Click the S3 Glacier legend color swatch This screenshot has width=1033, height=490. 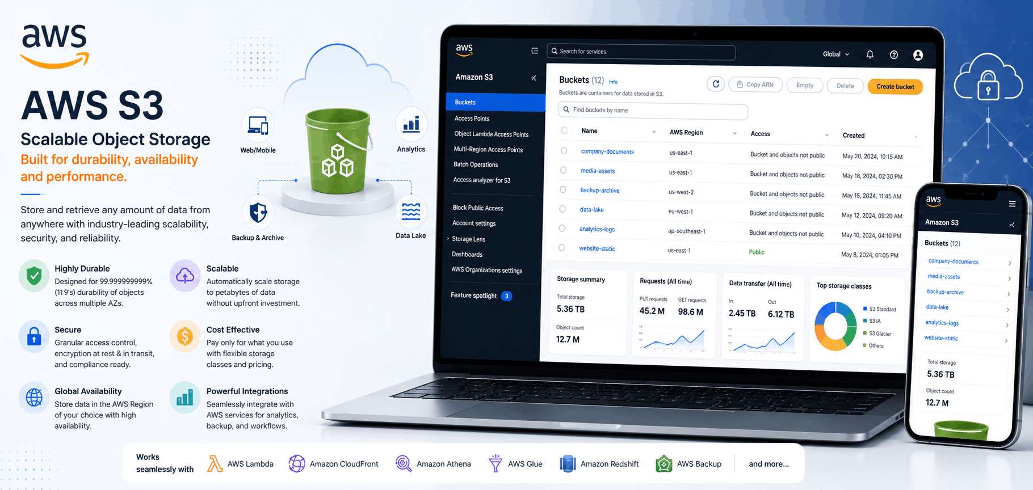[864, 333]
